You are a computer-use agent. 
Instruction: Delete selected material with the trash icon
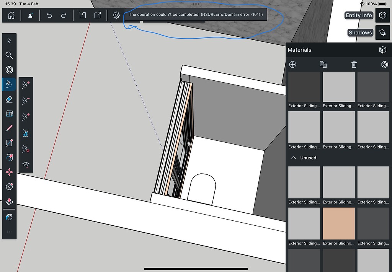[354, 64]
